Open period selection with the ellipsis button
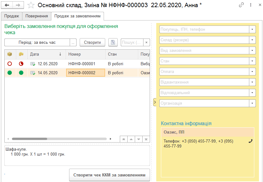 (x=73, y=42)
